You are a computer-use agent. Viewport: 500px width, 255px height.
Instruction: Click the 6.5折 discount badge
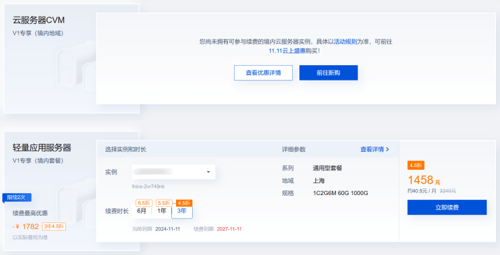click(144, 203)
